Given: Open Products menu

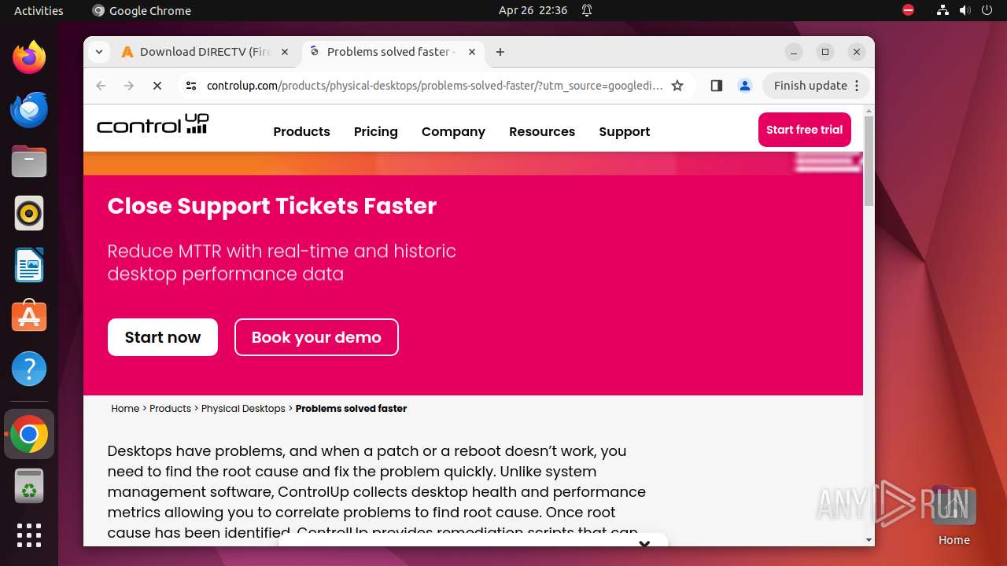Looking at the screenshot, I should pyautogui.click(x=301, y=131).
